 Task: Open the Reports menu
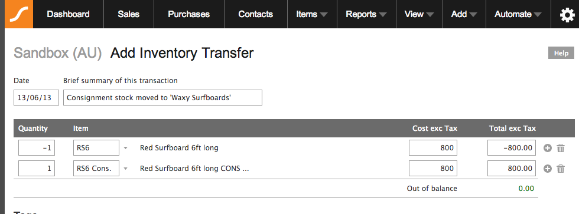(366, 14)
